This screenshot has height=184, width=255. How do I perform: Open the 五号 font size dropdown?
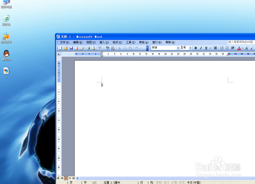point(190,48)
